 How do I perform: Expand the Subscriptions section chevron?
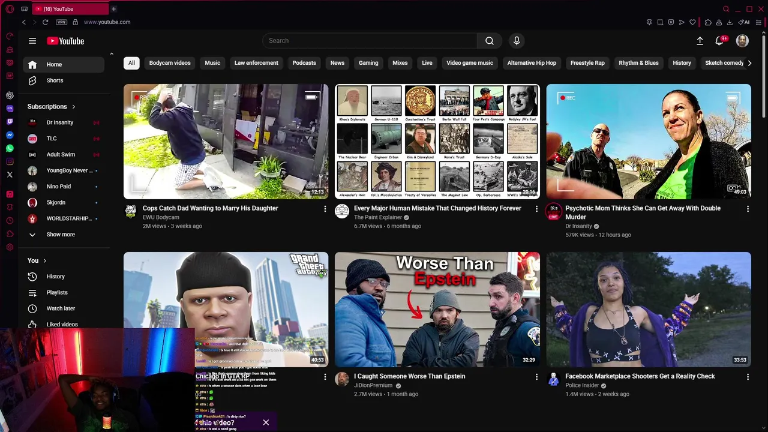[x=74, y=107]
